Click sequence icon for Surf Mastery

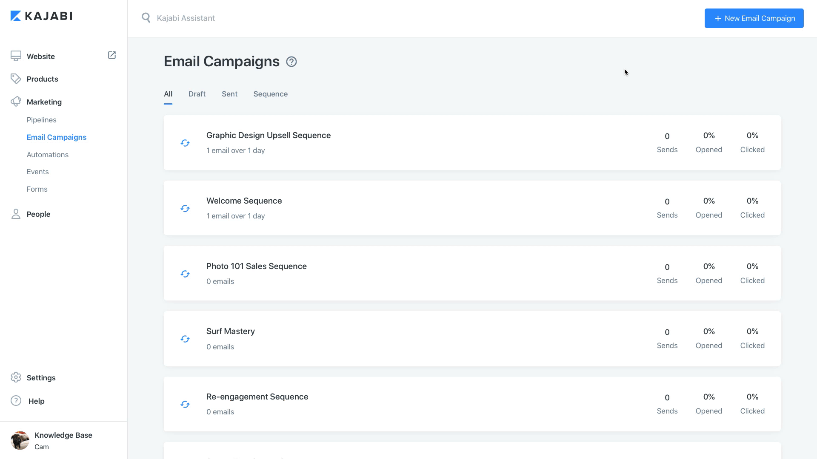click(185, 339)
